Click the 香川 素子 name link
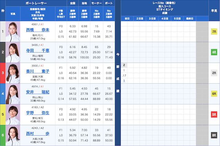220x146 pixels. pos(38,71)
